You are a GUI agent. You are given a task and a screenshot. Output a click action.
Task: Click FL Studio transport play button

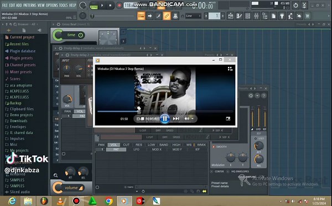coord(102,6)
